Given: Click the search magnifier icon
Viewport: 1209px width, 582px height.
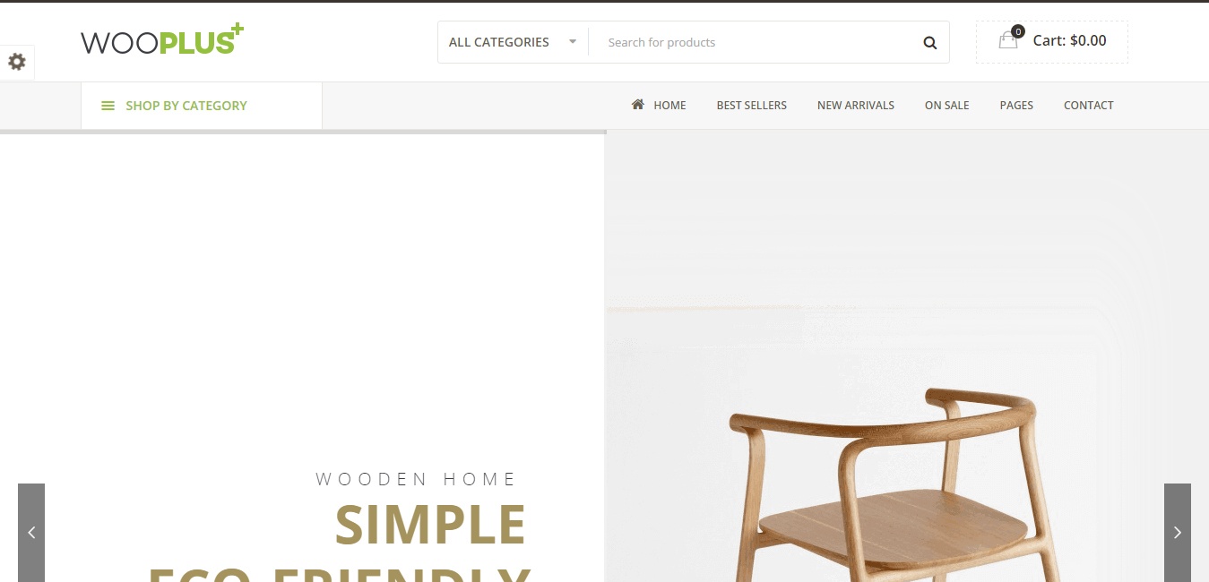Looking at the screenshot, I should 929,42.
